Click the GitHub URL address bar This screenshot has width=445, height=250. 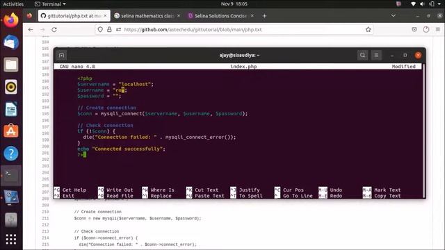(x=234, y=29)
